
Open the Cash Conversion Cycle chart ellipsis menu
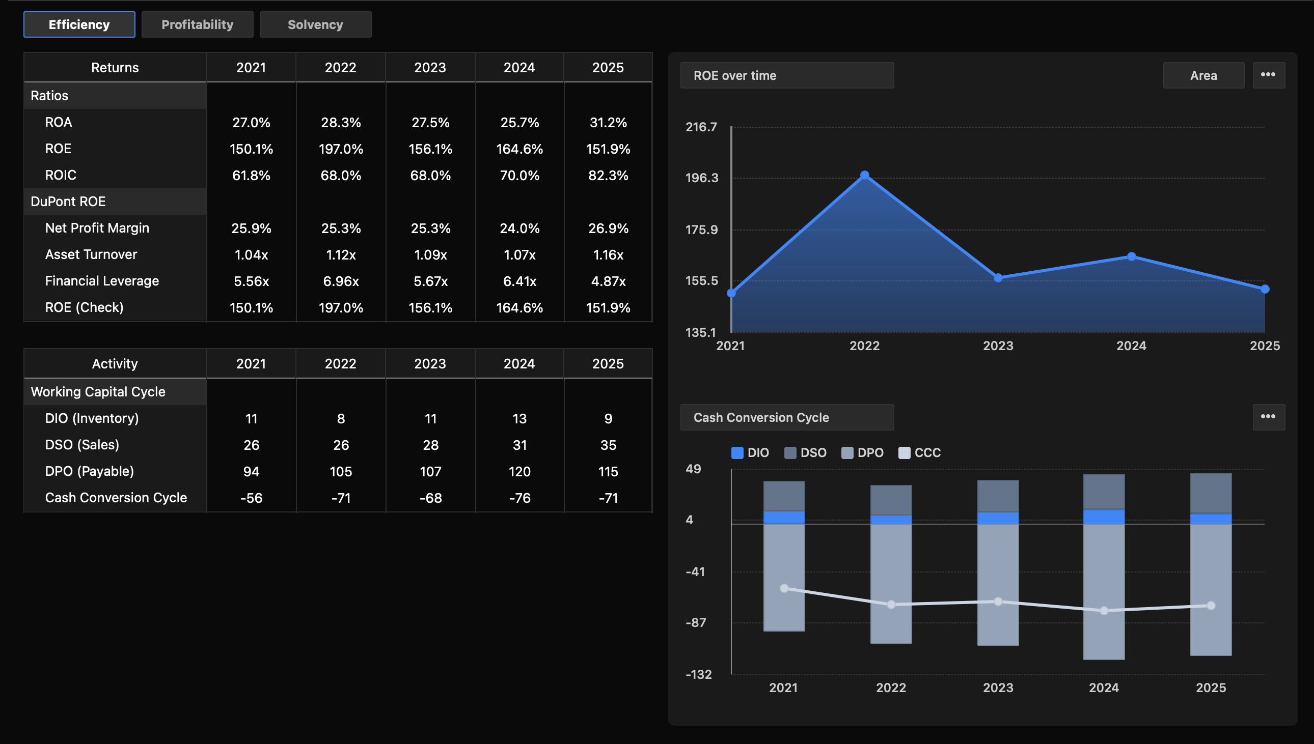[x=1269, y=417]
